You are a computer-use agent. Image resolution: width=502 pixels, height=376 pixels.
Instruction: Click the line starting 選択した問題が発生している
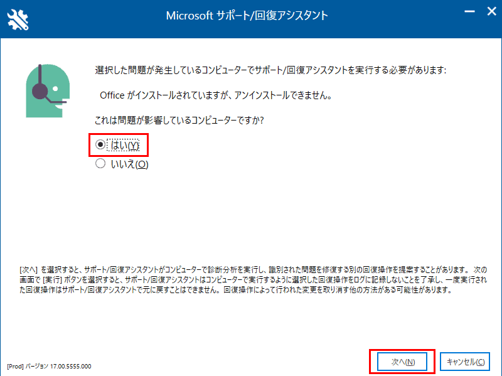[x=270, y=70]
